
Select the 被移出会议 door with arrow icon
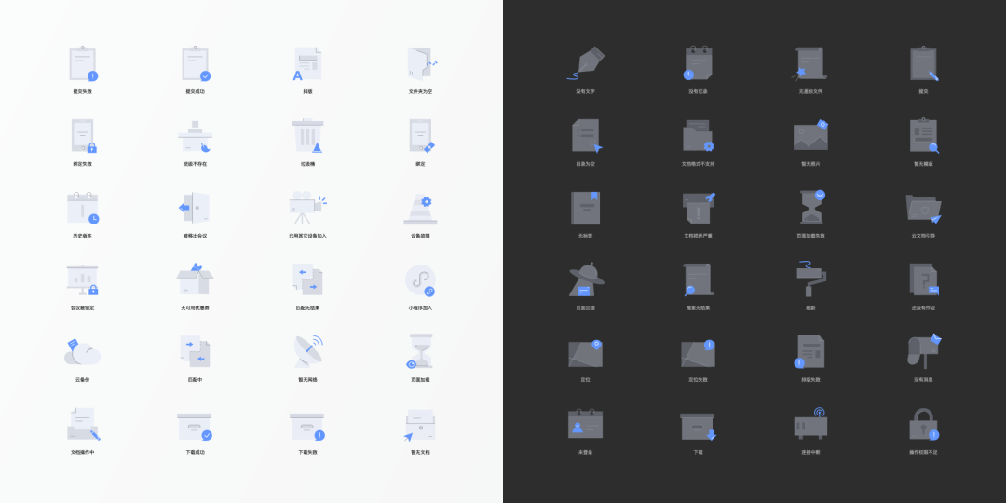click(195, 208)
